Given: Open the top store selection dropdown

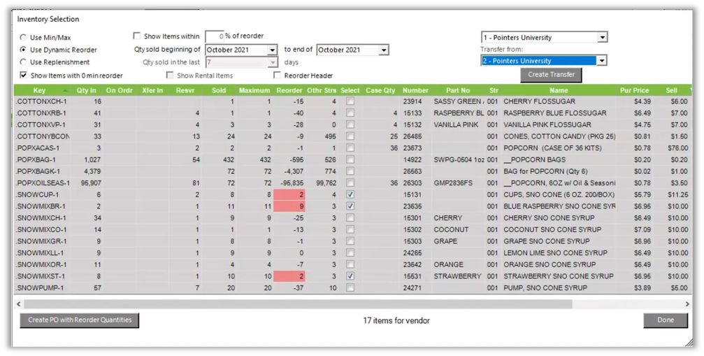Looking at the screenshot, I should (602, 38).
